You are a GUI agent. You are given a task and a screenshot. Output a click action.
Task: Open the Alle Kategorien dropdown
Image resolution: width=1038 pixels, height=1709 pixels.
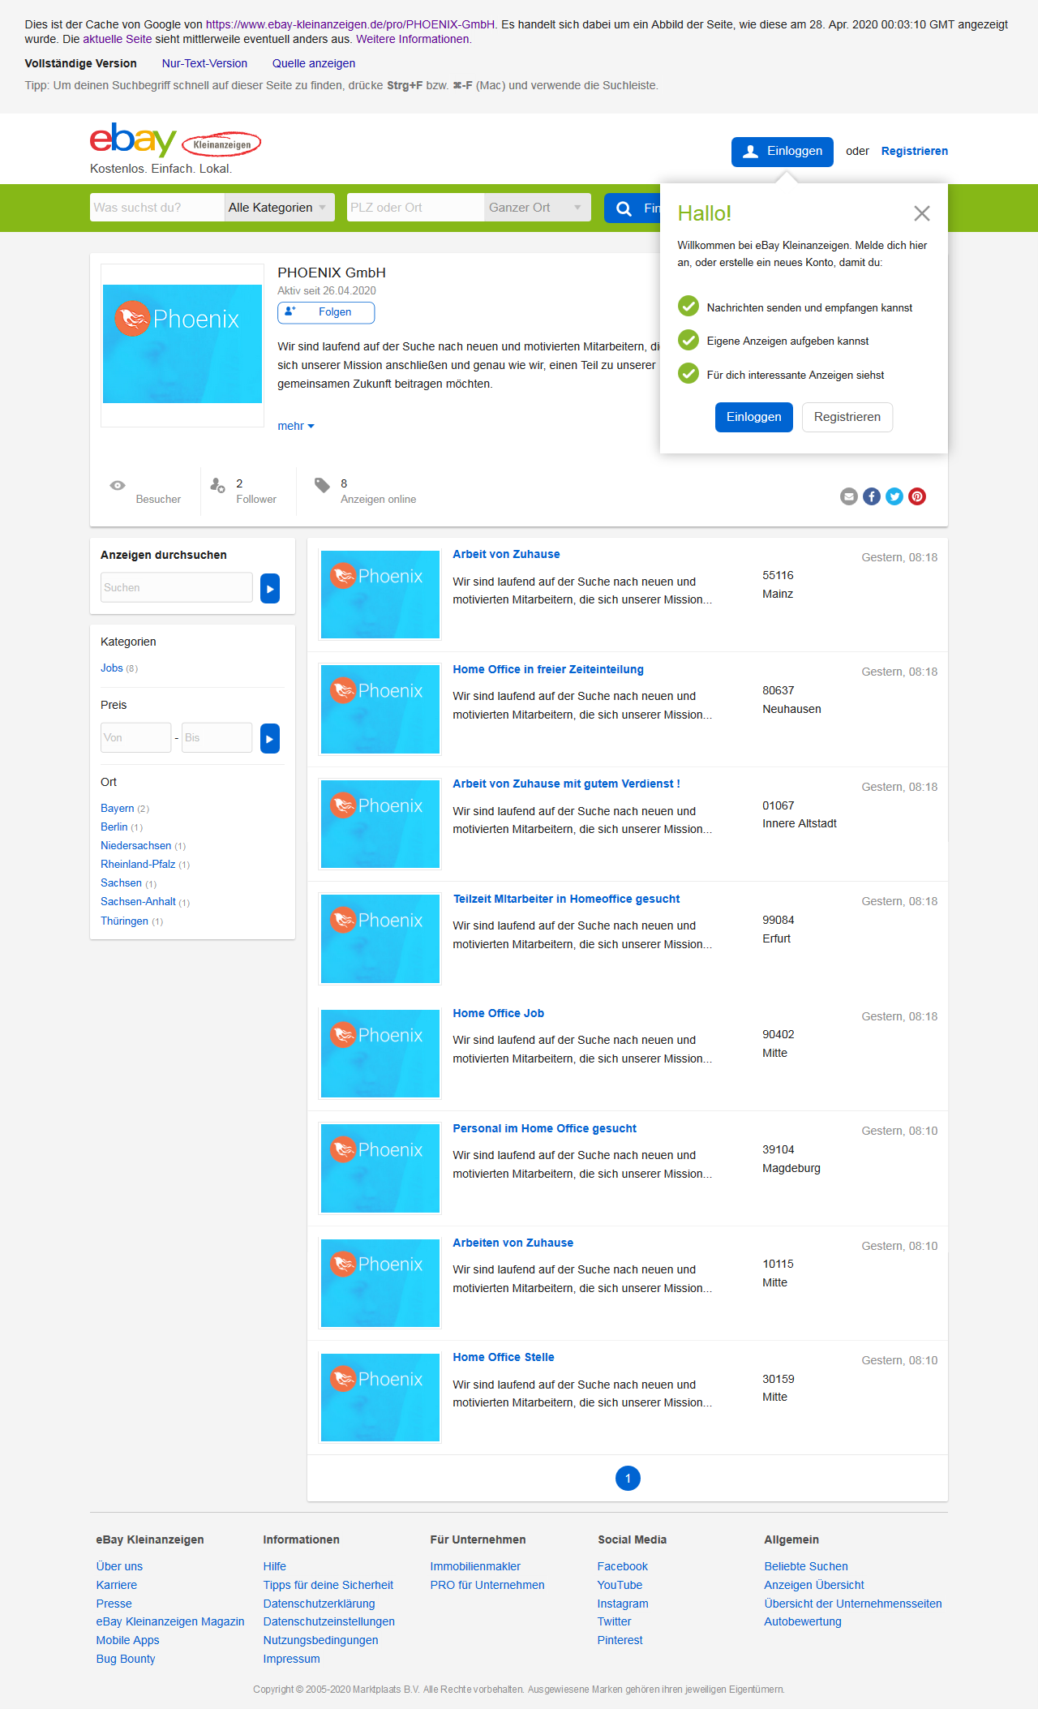[278, 208]
